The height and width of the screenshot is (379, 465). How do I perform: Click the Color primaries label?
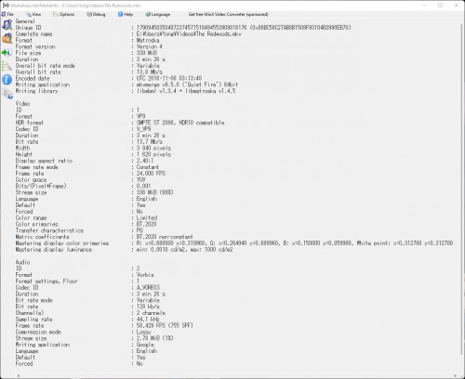click(37, 224)
